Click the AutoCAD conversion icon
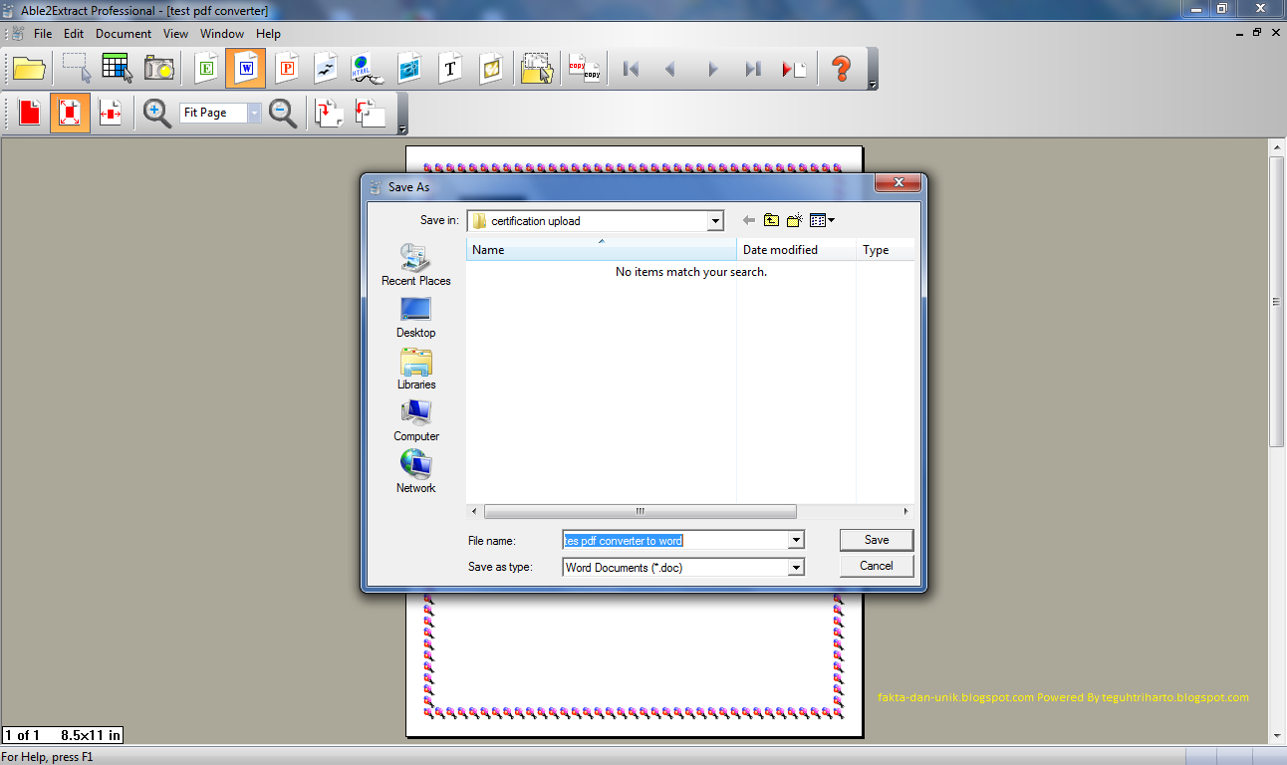This screenshot has height=765, width=1287. point(409,69)
